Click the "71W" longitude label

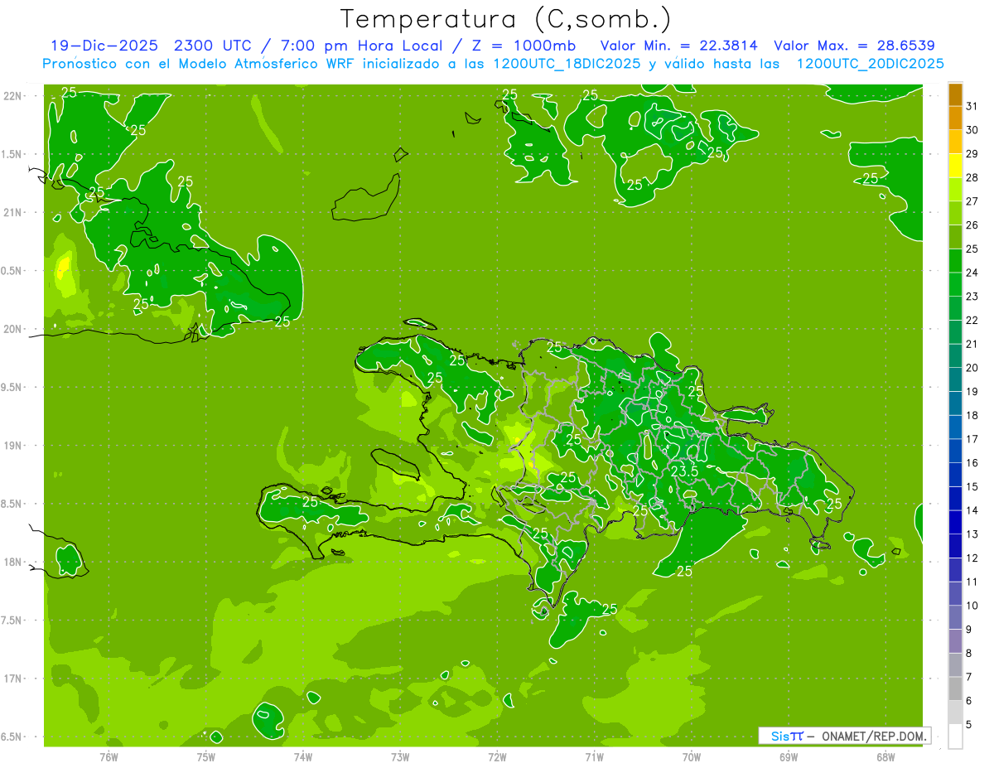[594, 756]
